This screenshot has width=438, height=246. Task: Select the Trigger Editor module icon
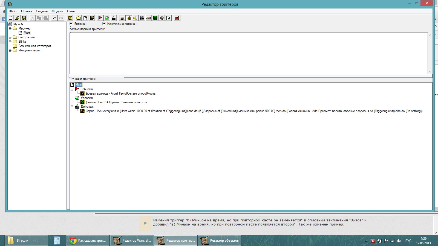[x=129, y=18]
